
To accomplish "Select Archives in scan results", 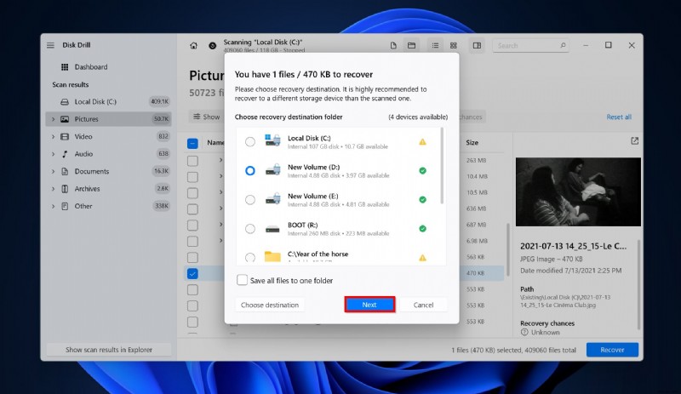I will (x=109, y=189).
